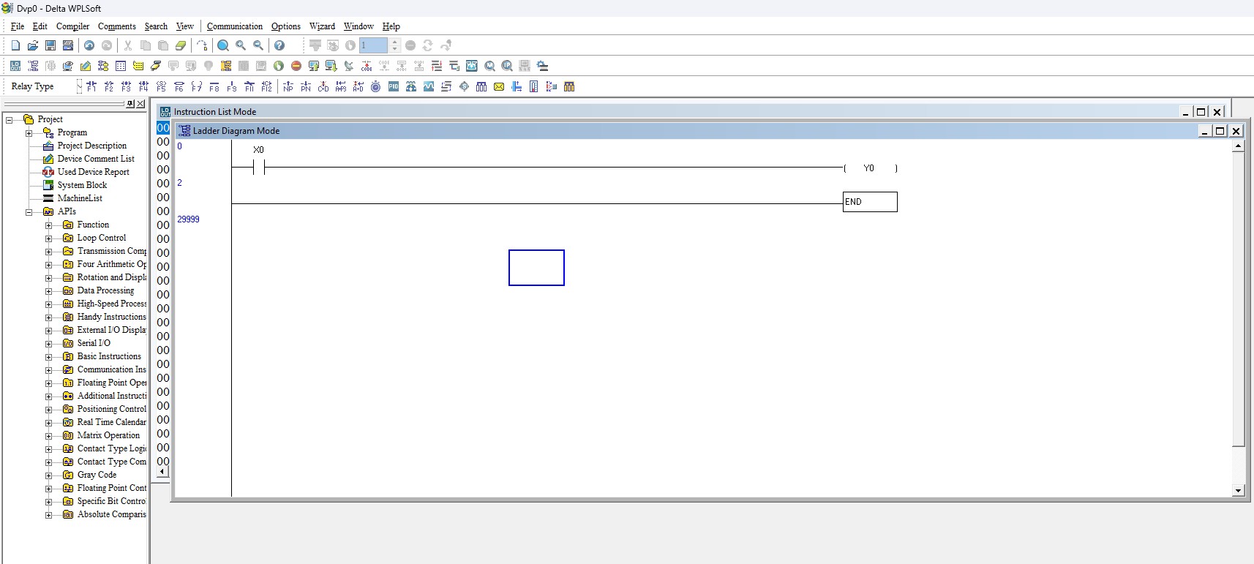Viewport: 1254px width, 564px height.
Task: Click the green Run PLC icon
Action: click(x=279, y=66)
